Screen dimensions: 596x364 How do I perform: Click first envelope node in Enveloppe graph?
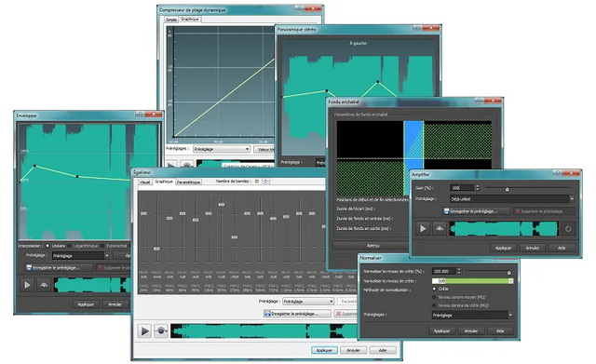[34, 166]
